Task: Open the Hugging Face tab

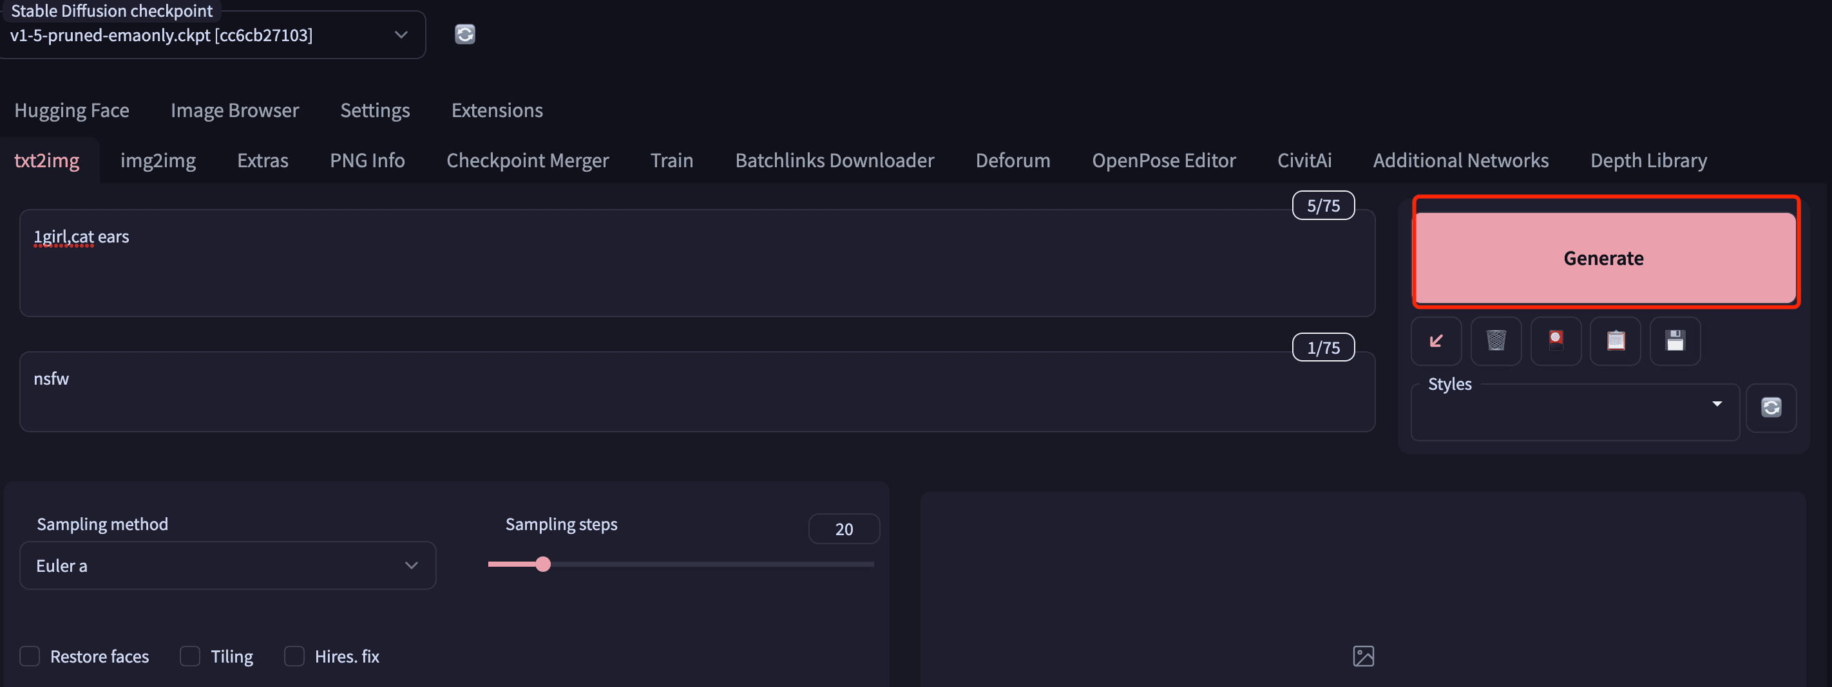Action: click(x=72, y=110)
